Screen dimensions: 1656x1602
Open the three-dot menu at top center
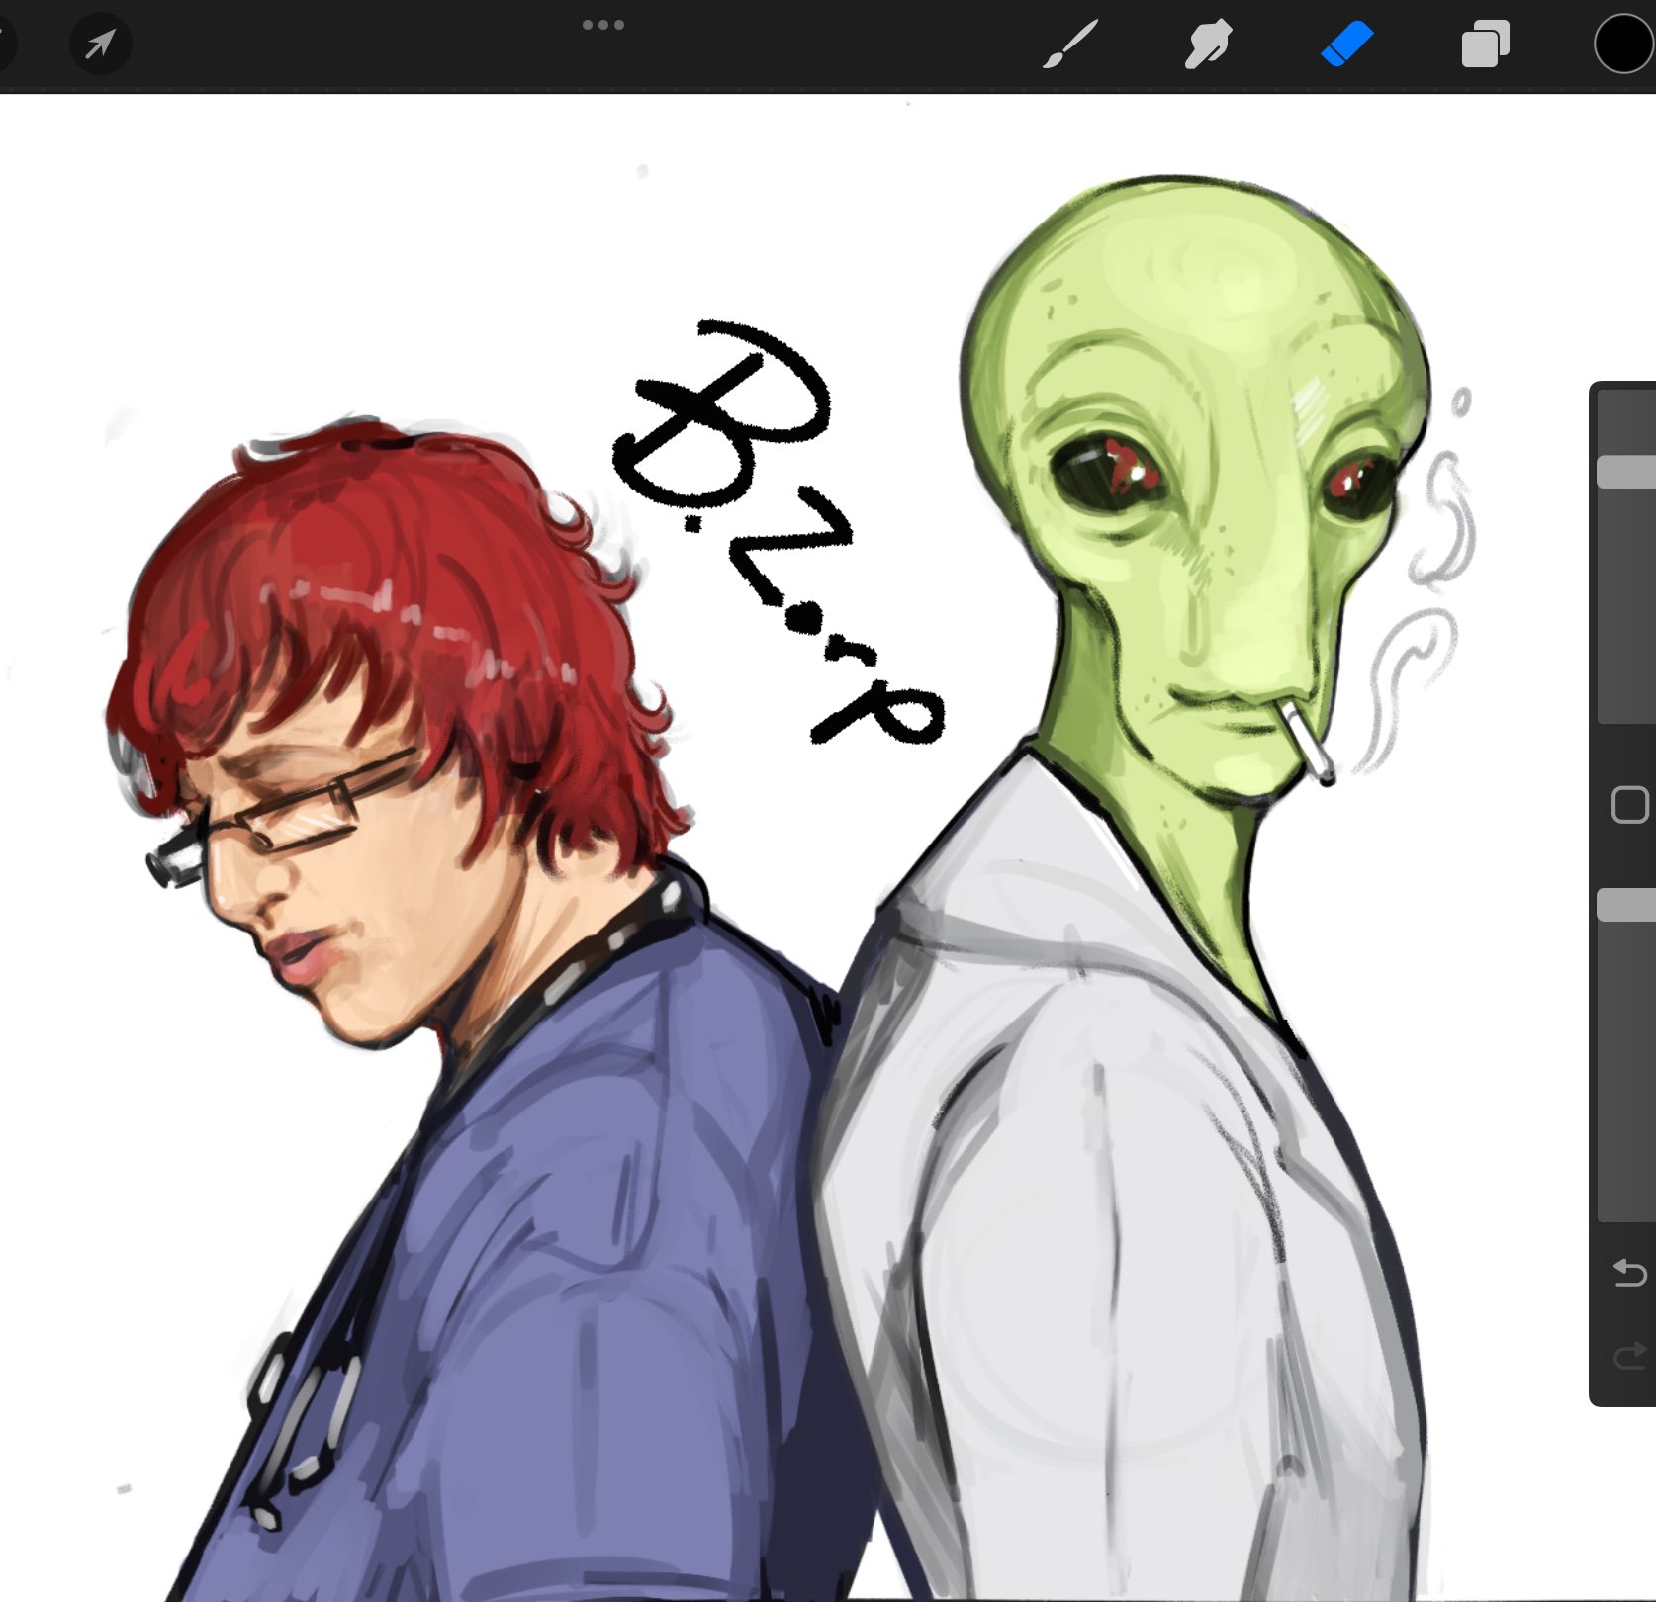602,25
